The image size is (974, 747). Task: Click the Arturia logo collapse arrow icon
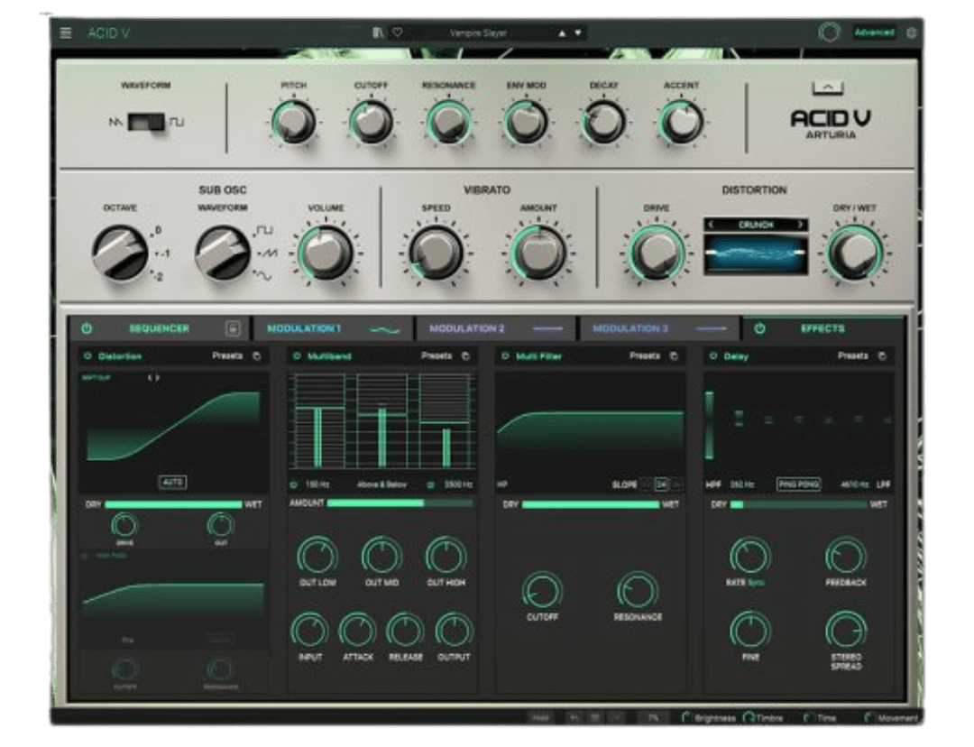coord(828,88)
